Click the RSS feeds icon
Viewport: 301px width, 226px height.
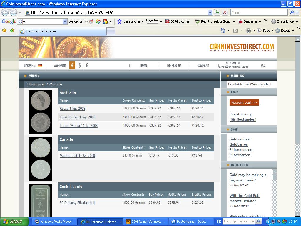click(235, 31)
